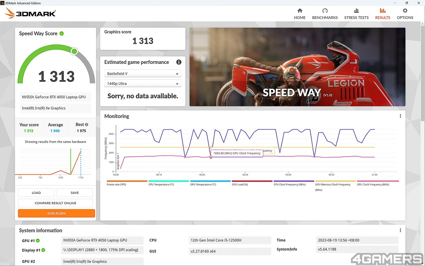
Task: Click the Graphics score 1 313 card
Action: (x=143, y=39)
